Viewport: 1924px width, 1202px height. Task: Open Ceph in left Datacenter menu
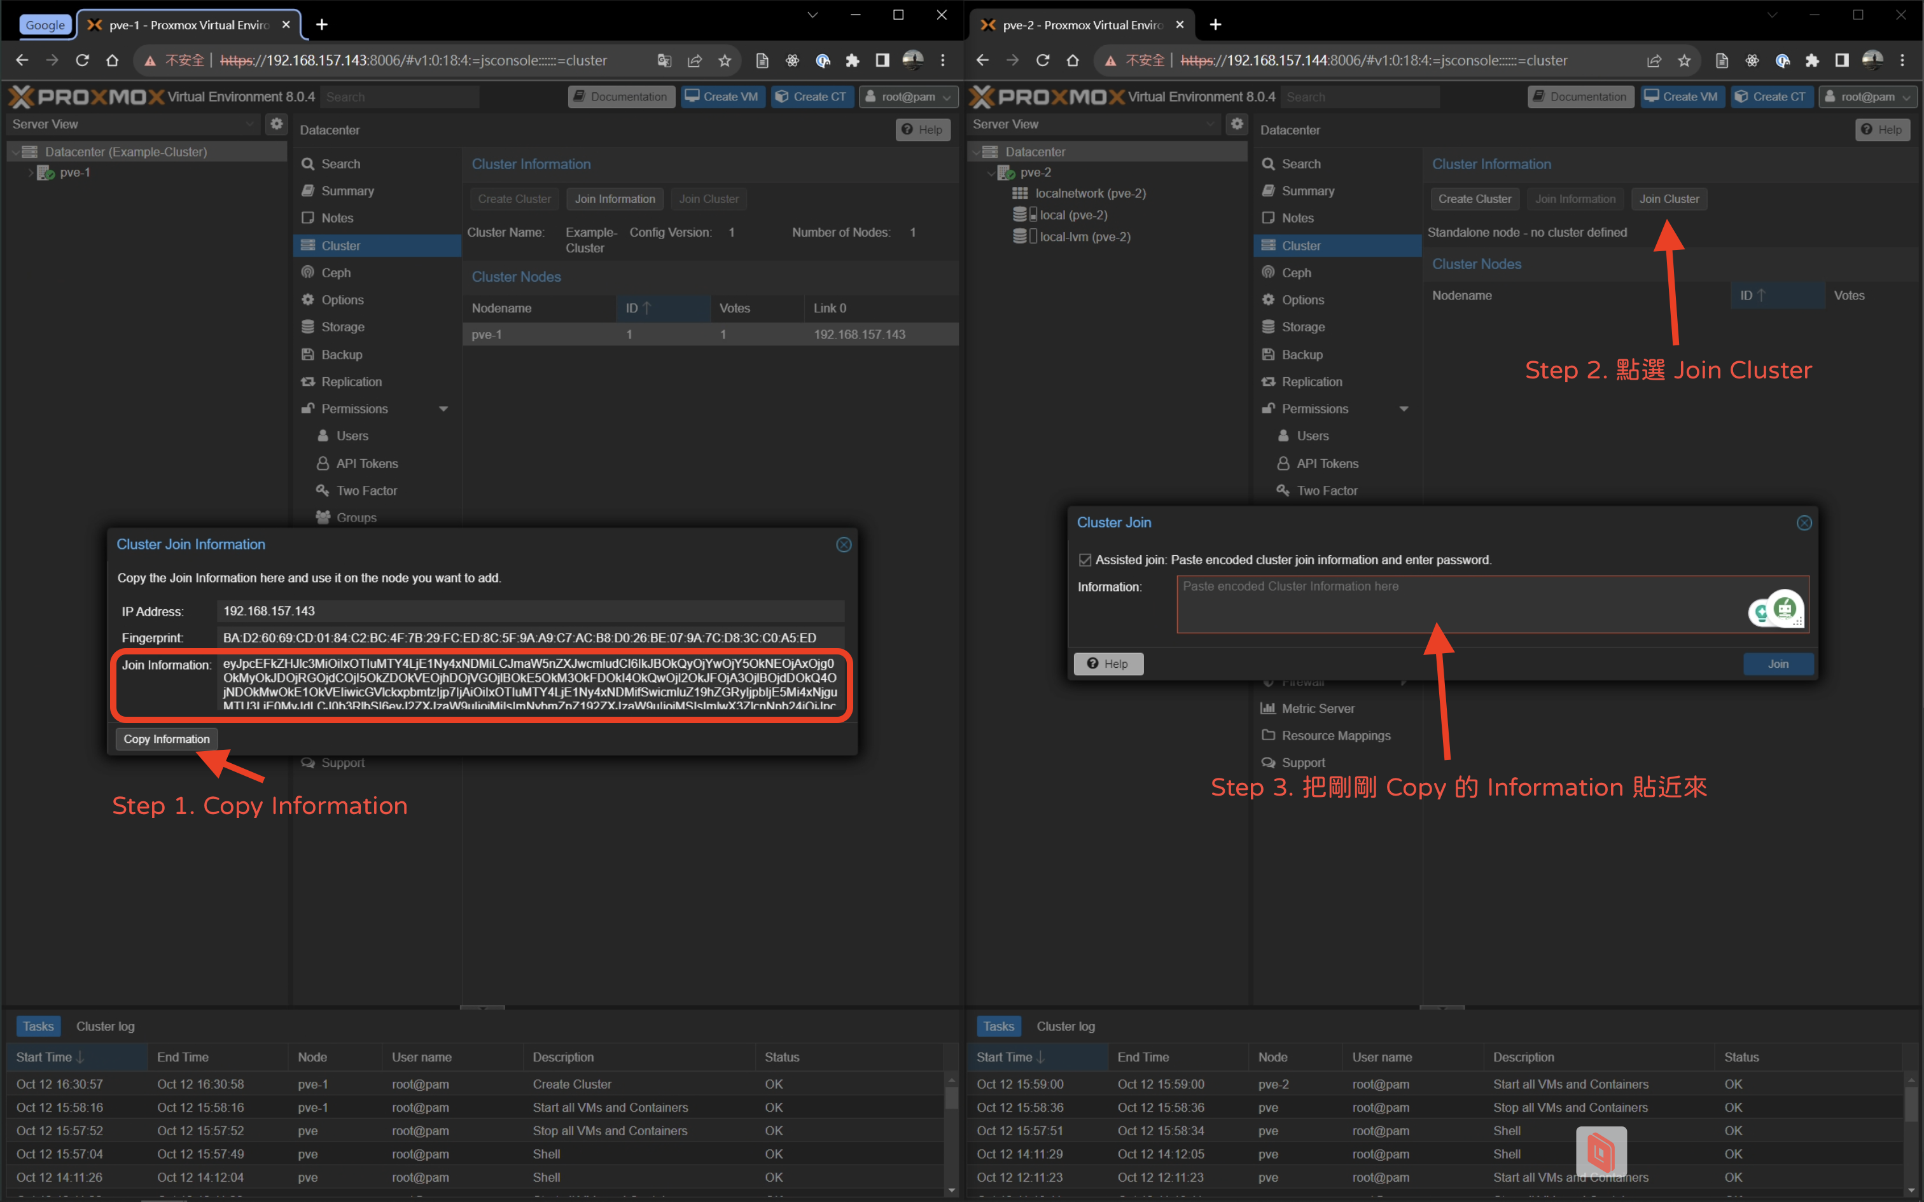pyautogui.click(x=335, y=273)
